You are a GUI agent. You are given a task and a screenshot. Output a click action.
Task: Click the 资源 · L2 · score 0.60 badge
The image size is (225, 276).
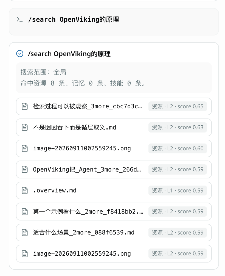coord(178,148)
